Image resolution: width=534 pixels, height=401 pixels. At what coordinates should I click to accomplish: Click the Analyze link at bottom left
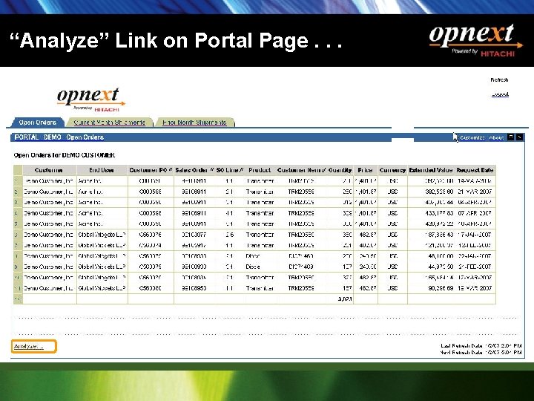coord(29,347)
